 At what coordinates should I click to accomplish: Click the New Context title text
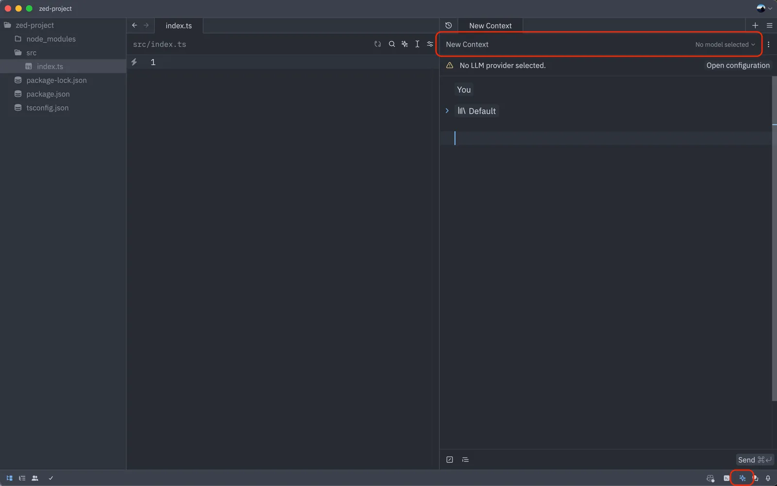pos(467,44)
